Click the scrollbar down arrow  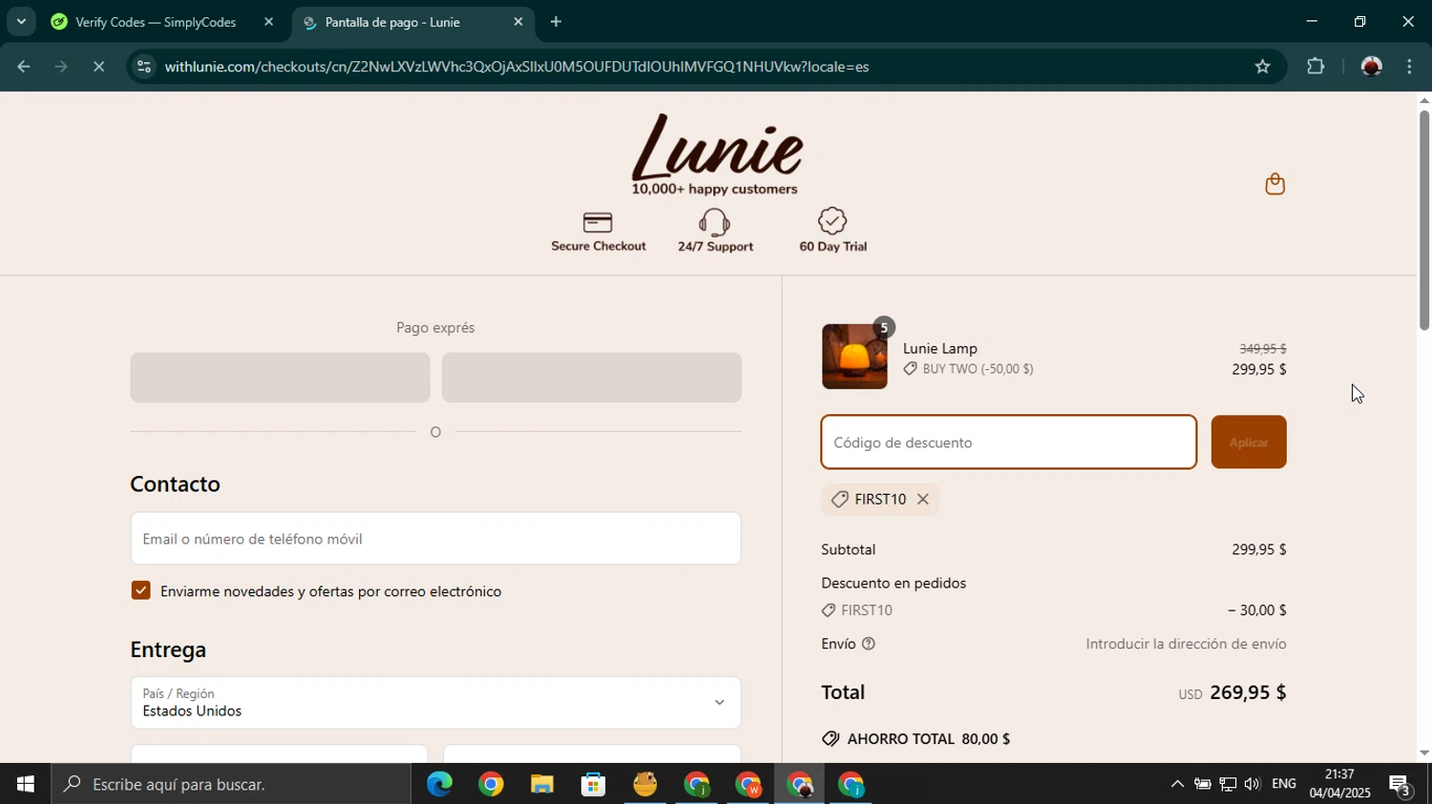pyautogui.click(x=1424, y=753)
